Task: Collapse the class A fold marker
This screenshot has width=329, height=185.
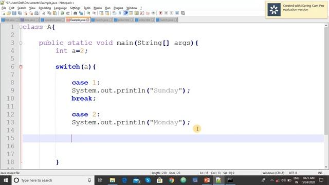Action: click(21, 27)
